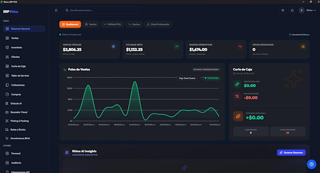
Task: Focus the Escribe para buscar search field
Action: tap(101, 10)
